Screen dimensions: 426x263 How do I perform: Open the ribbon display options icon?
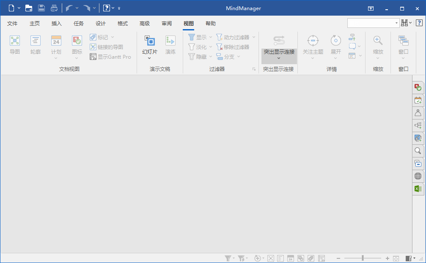click(371, 8)
